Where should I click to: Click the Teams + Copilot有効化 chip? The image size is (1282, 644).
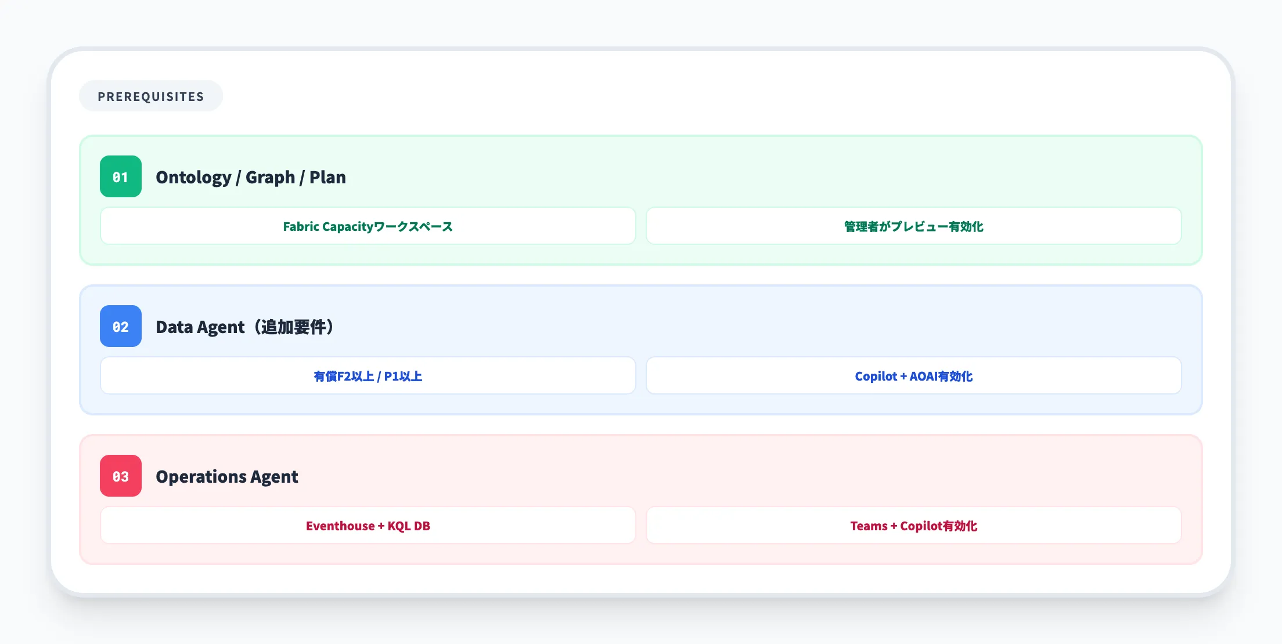click(913, 526)
